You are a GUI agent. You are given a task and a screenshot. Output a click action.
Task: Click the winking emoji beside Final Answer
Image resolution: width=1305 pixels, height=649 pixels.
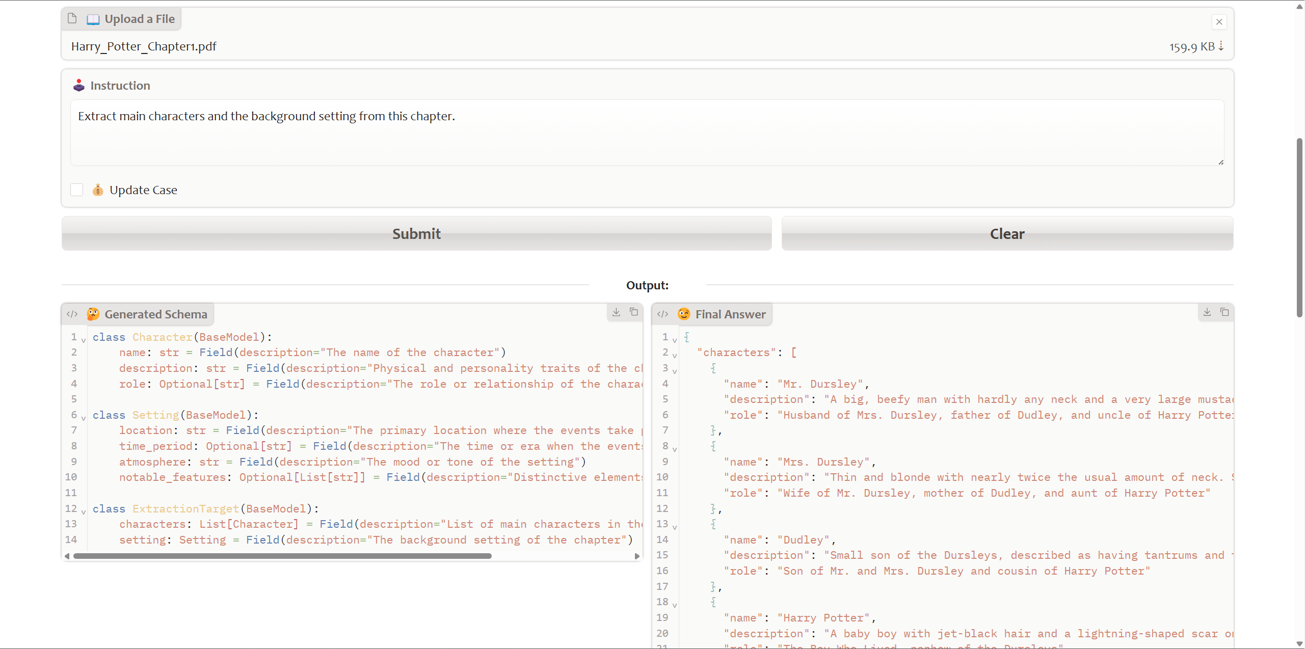[x=684, y=314]
